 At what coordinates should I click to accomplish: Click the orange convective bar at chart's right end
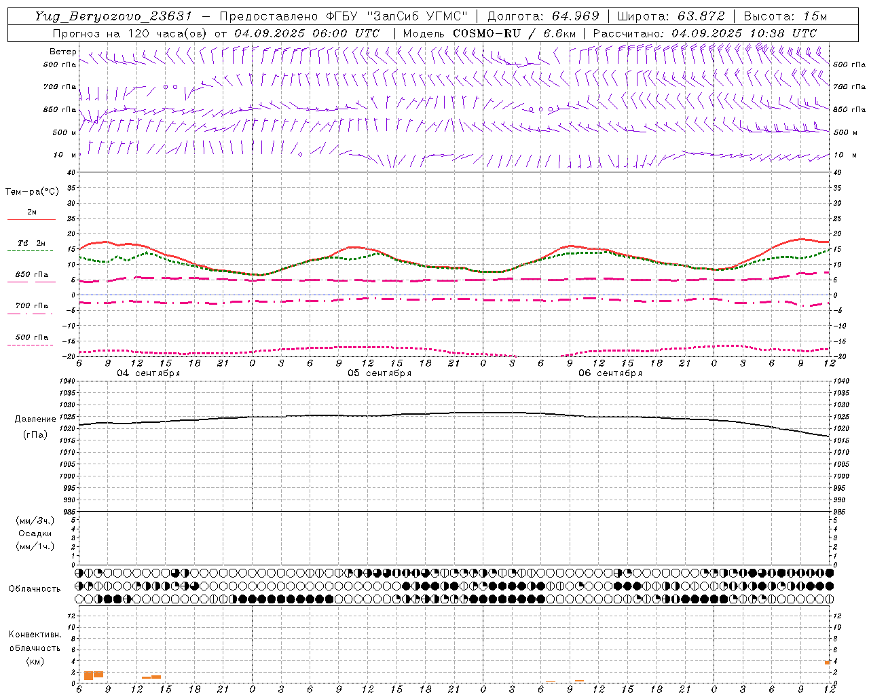(828, 662)
